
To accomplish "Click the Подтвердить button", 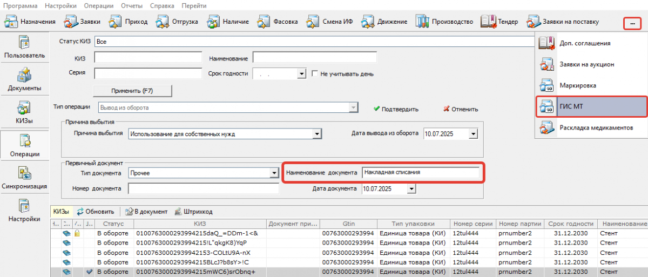I will pos(396,109).
